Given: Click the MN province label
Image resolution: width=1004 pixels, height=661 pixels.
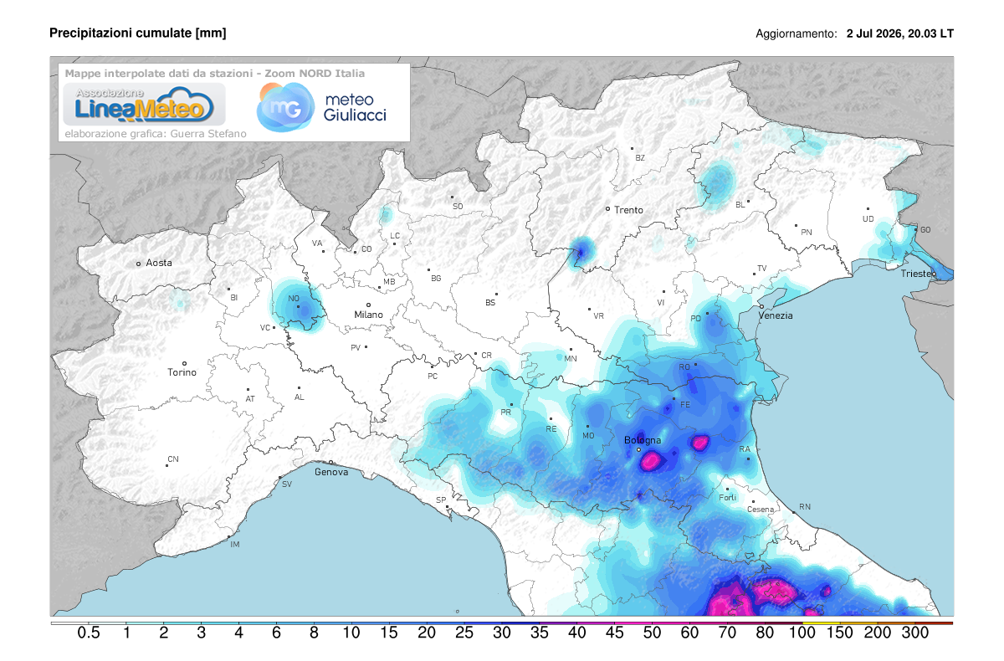Looking at the screenshot, I should click(571, 359).
